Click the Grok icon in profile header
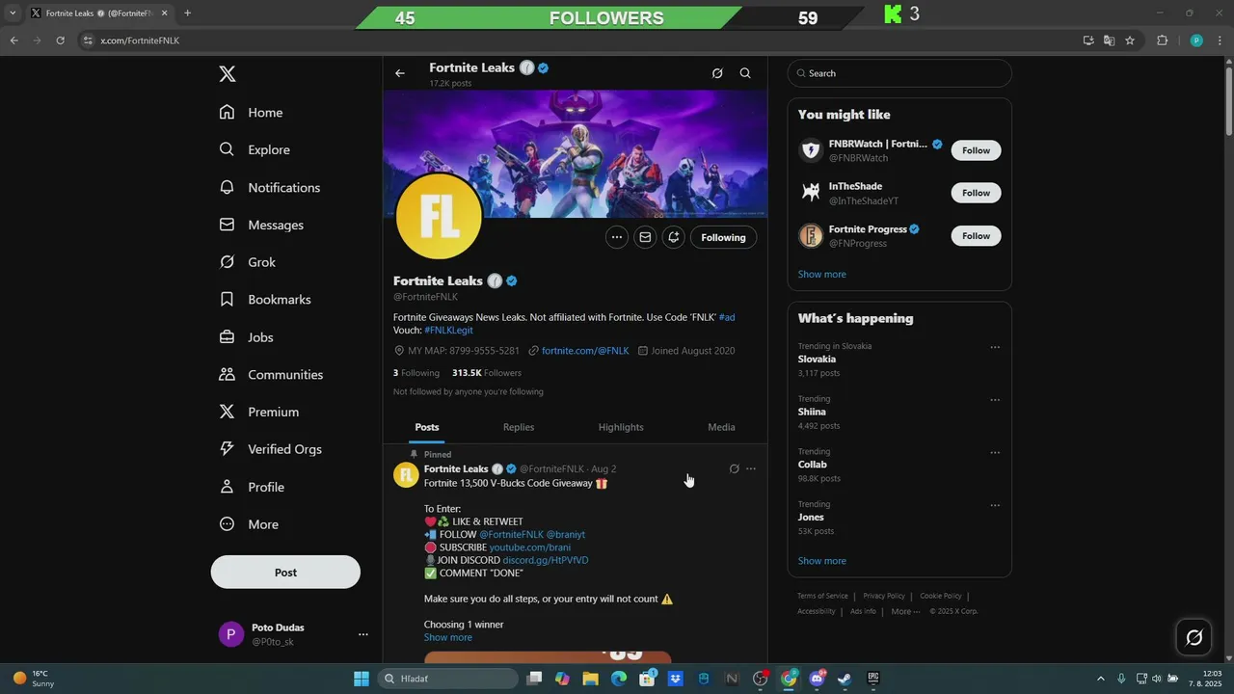The image size is (1234, 694). tap(717, 73)
